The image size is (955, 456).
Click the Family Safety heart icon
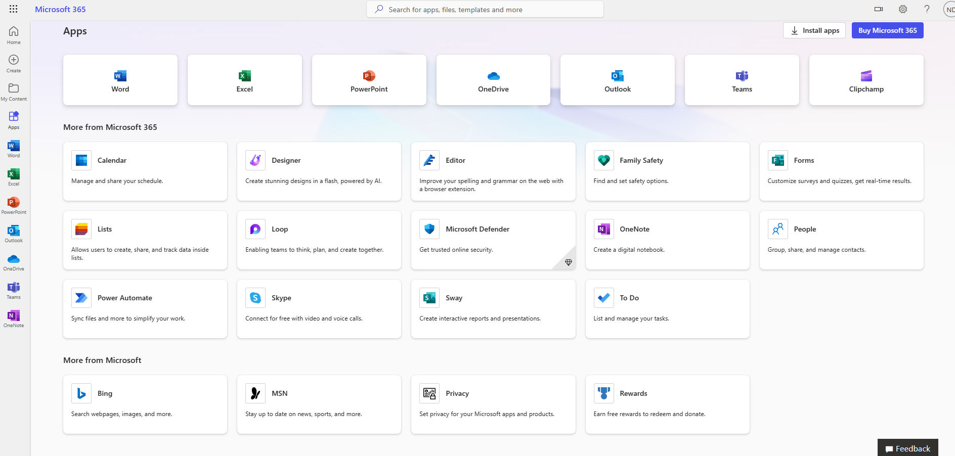(604, 160)
